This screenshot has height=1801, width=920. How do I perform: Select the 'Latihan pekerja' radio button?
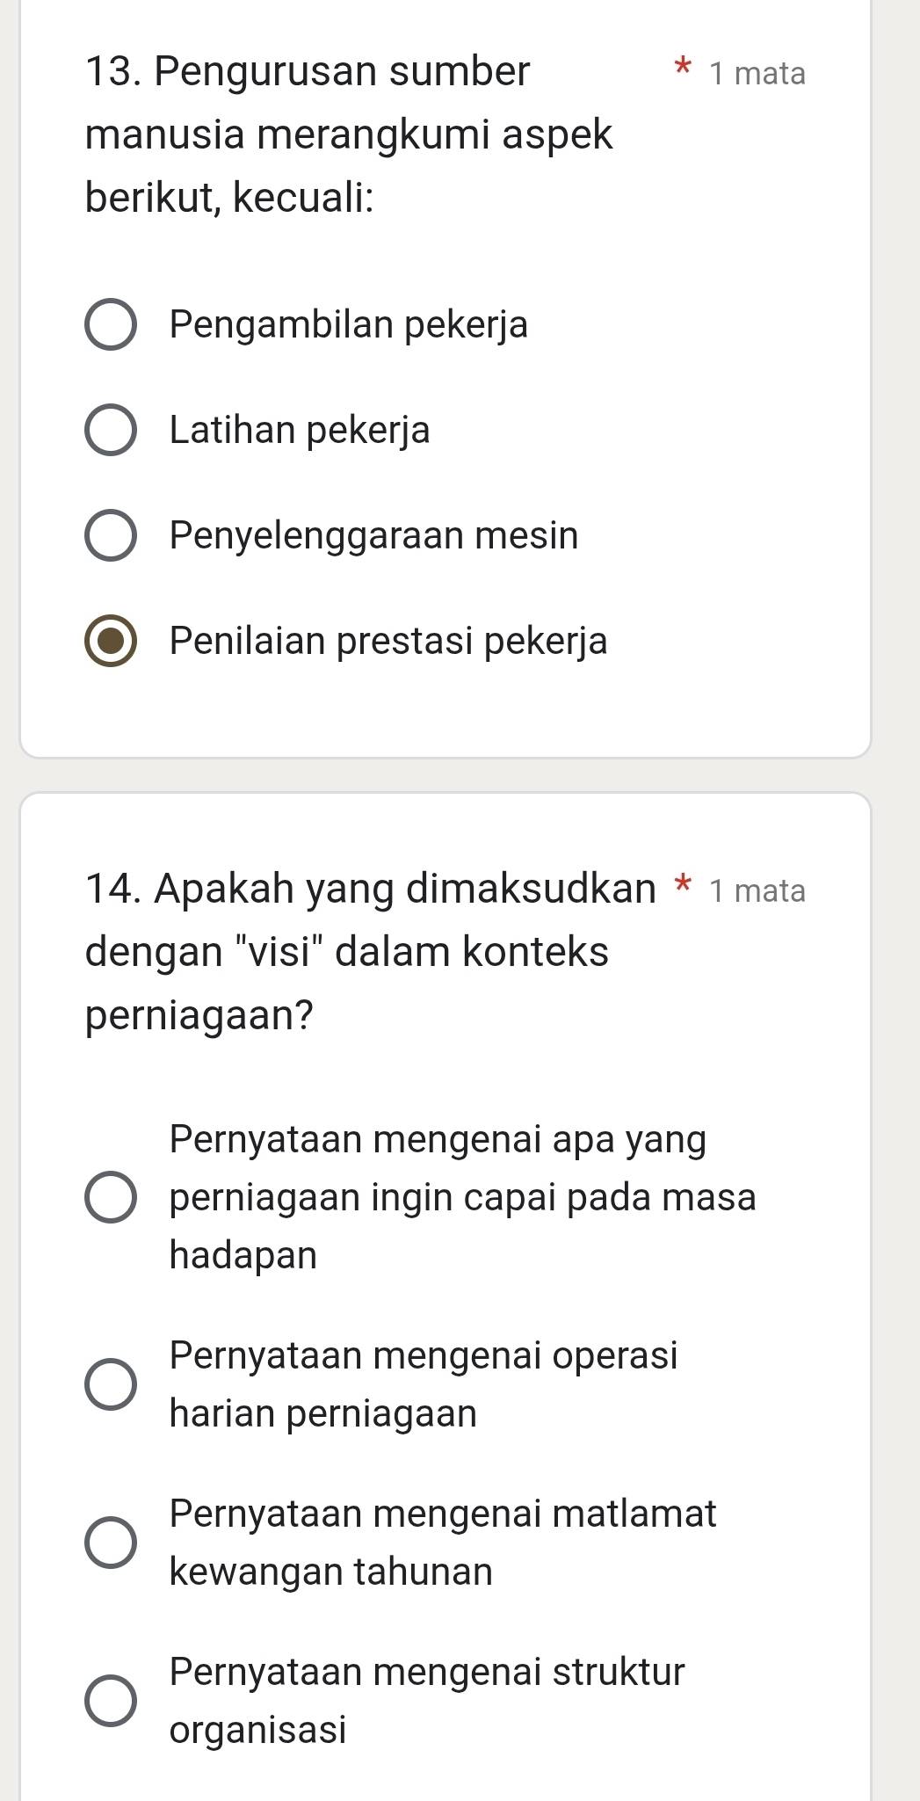point(111,431)
